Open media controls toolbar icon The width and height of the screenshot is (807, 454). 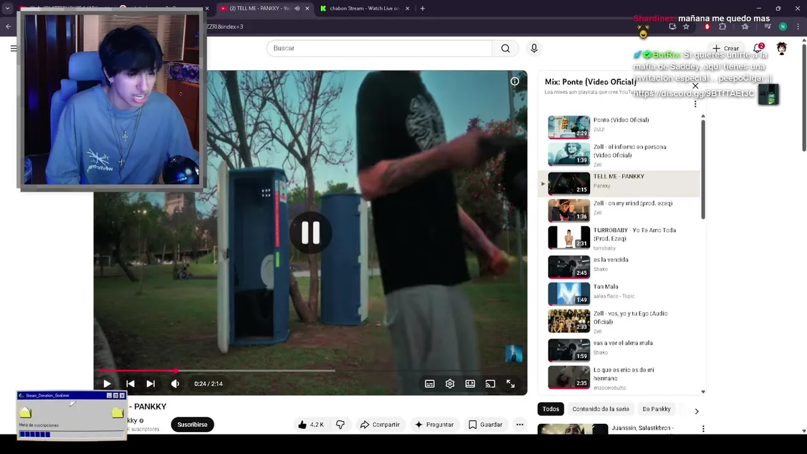point(767,26)
